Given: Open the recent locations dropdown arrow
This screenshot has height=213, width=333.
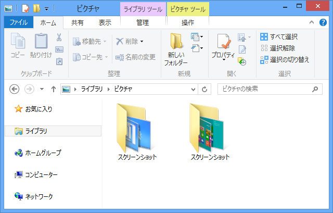Looking at the screenshot, I should [42, 89].
